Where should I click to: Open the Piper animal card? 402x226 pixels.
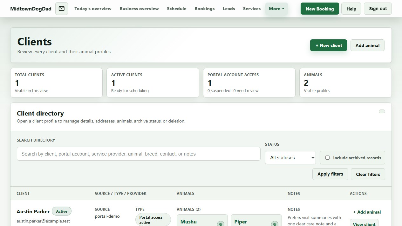[x=256, y=220]
